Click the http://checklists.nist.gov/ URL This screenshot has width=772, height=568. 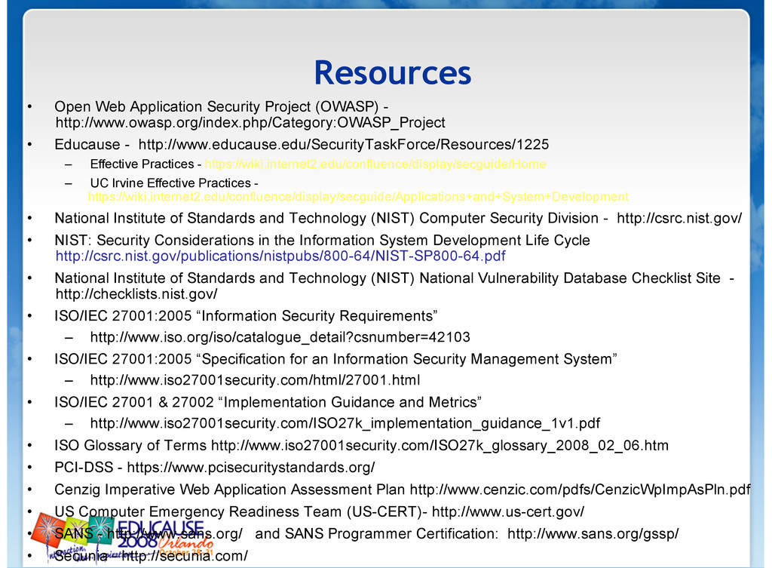pos(136,294)
